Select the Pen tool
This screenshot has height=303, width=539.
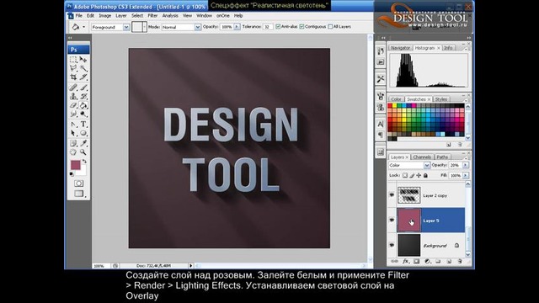pos(73,124)
